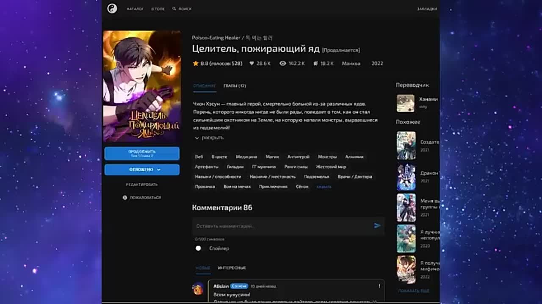The width and height of the screenshot is (542, 304).
Task: Open the similar title thumbnail dated 2020
Action: click(x=406, y=238)
